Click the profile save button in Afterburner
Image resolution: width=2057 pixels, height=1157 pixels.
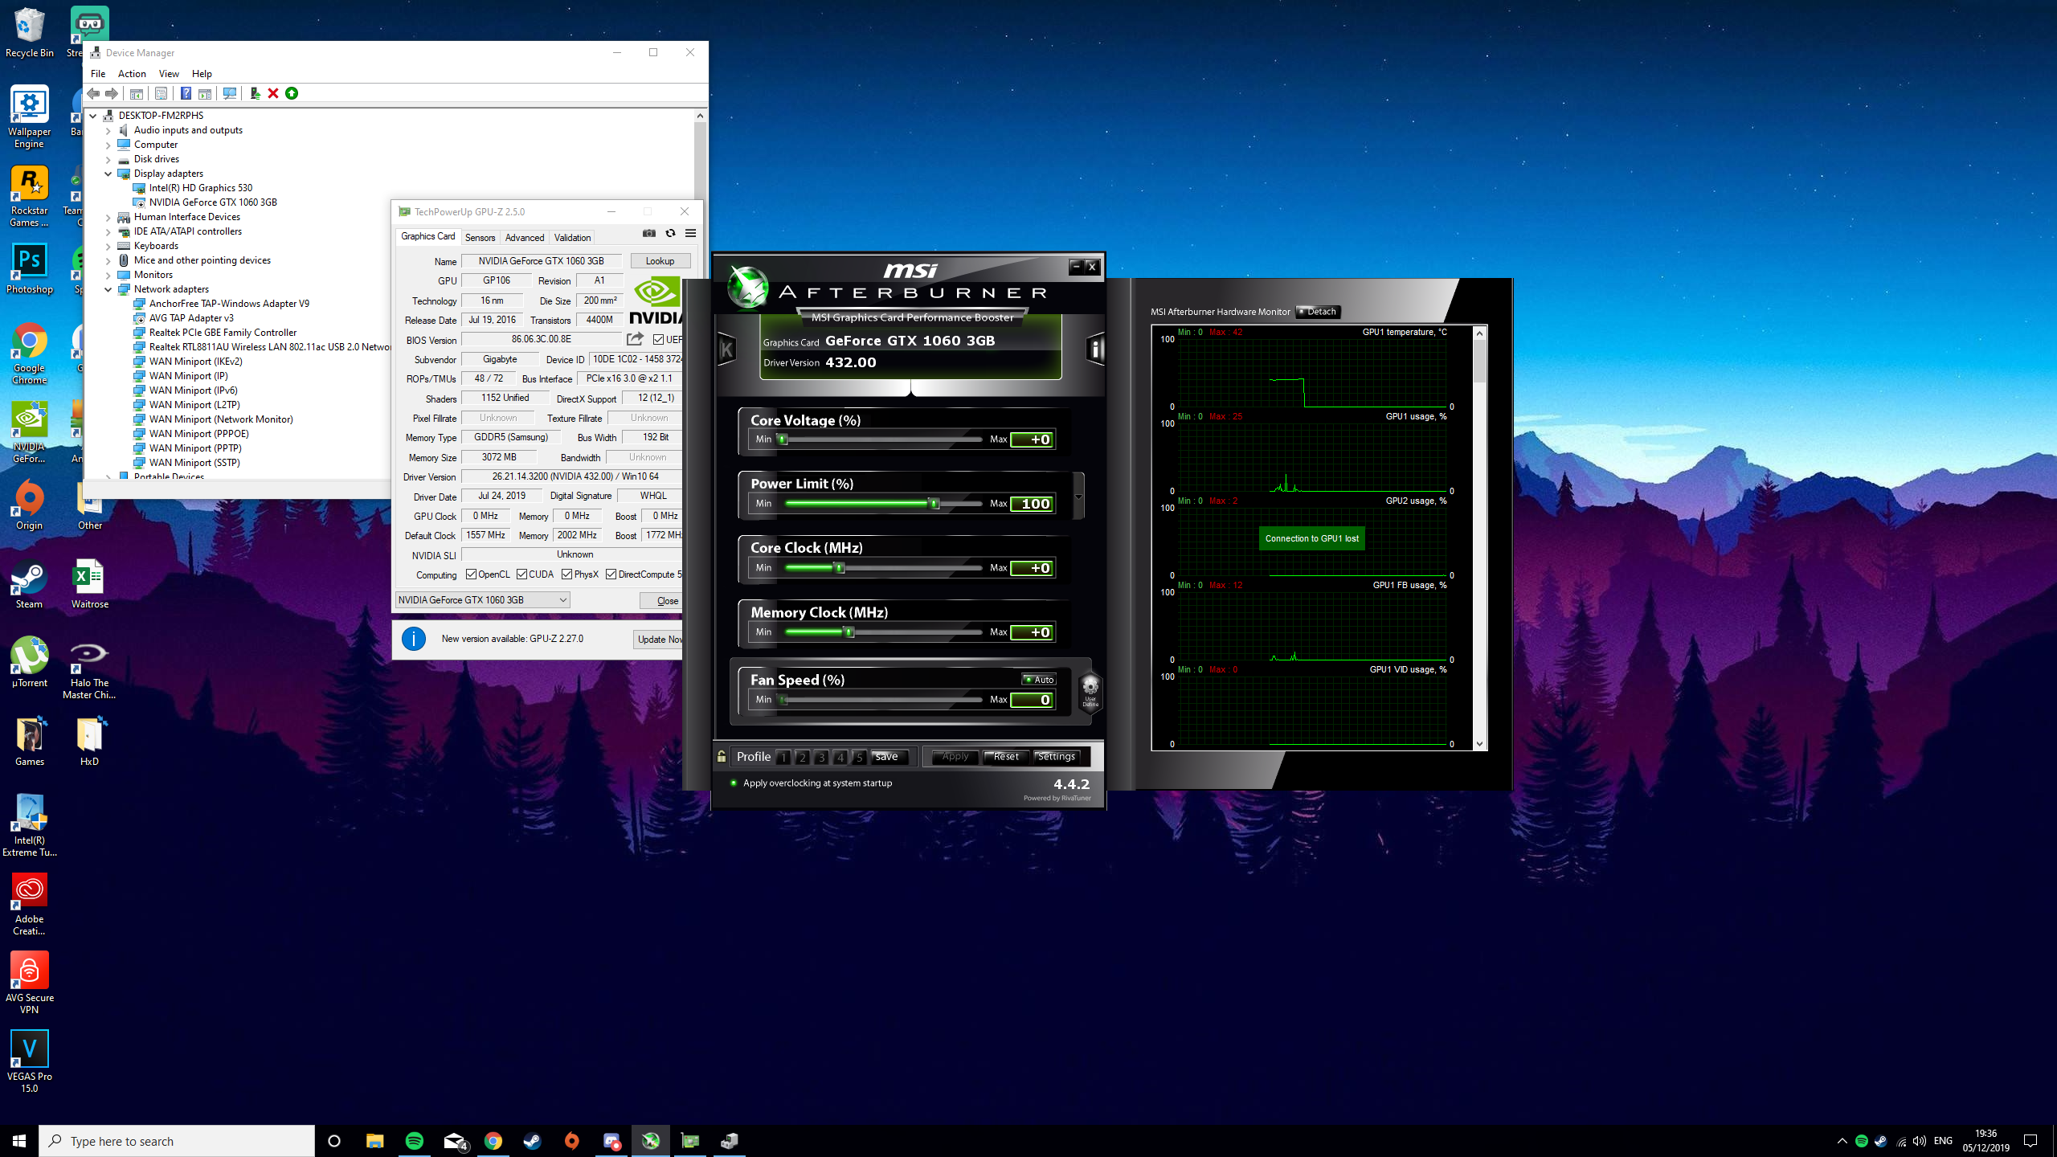888,757
